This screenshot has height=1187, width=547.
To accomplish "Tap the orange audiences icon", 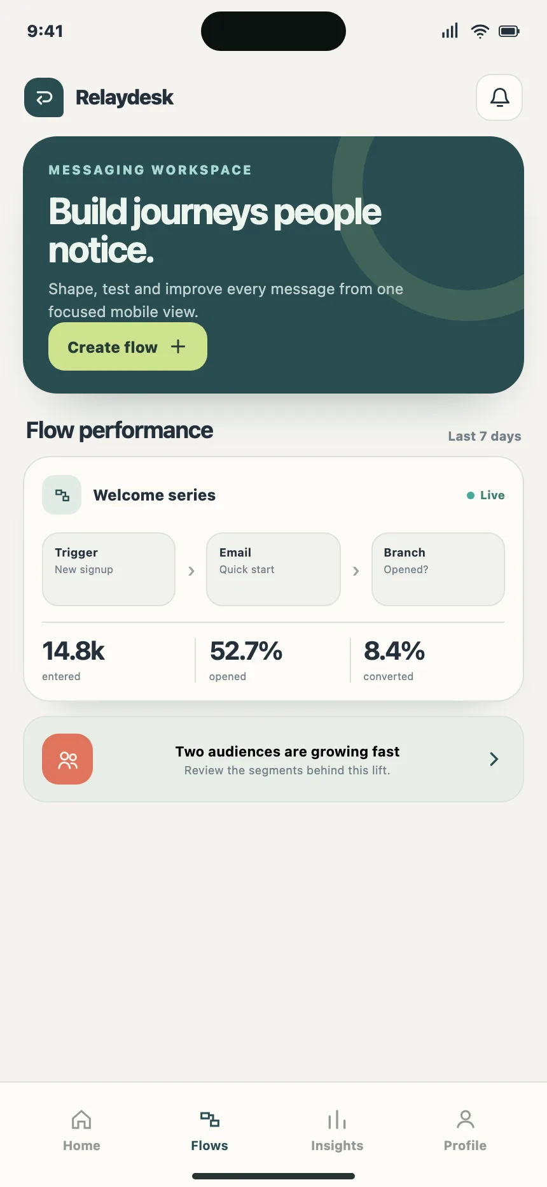I will tap(67, 759).
